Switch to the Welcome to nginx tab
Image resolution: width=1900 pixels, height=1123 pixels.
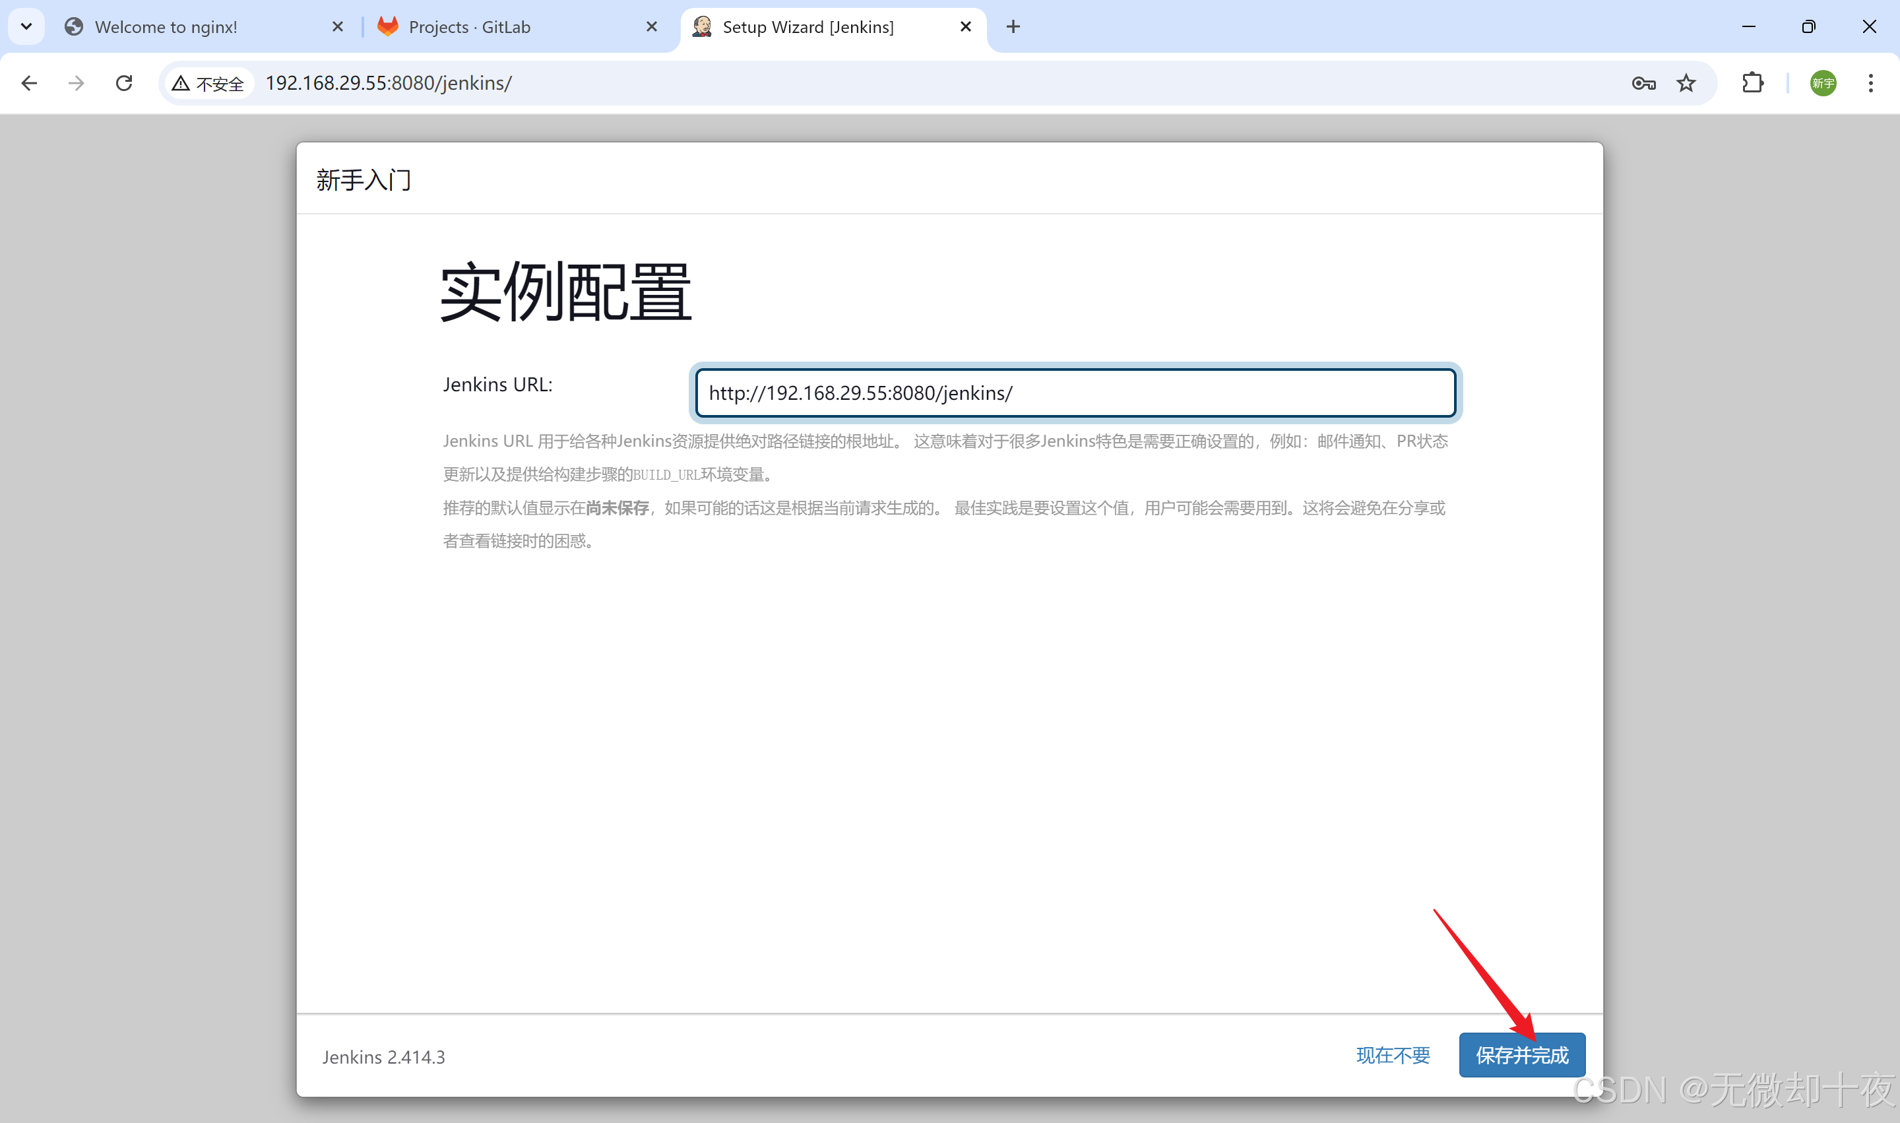click(x=166, y=27)
